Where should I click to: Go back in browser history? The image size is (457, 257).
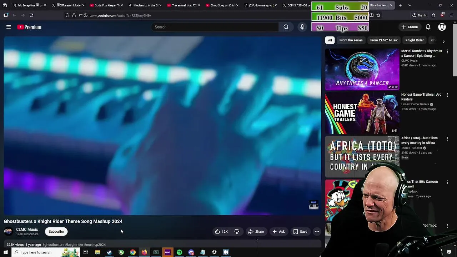tap(14, 15)
